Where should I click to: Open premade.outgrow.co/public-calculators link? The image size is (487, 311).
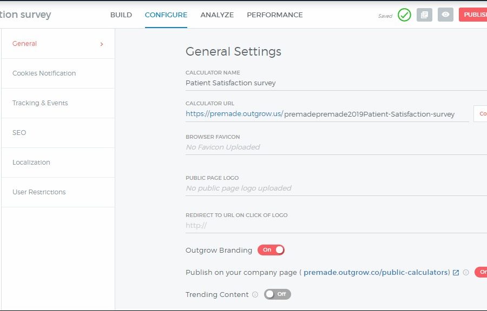[377, 273]
